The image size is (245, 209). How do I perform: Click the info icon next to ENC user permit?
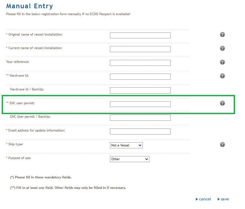(222, 103)
